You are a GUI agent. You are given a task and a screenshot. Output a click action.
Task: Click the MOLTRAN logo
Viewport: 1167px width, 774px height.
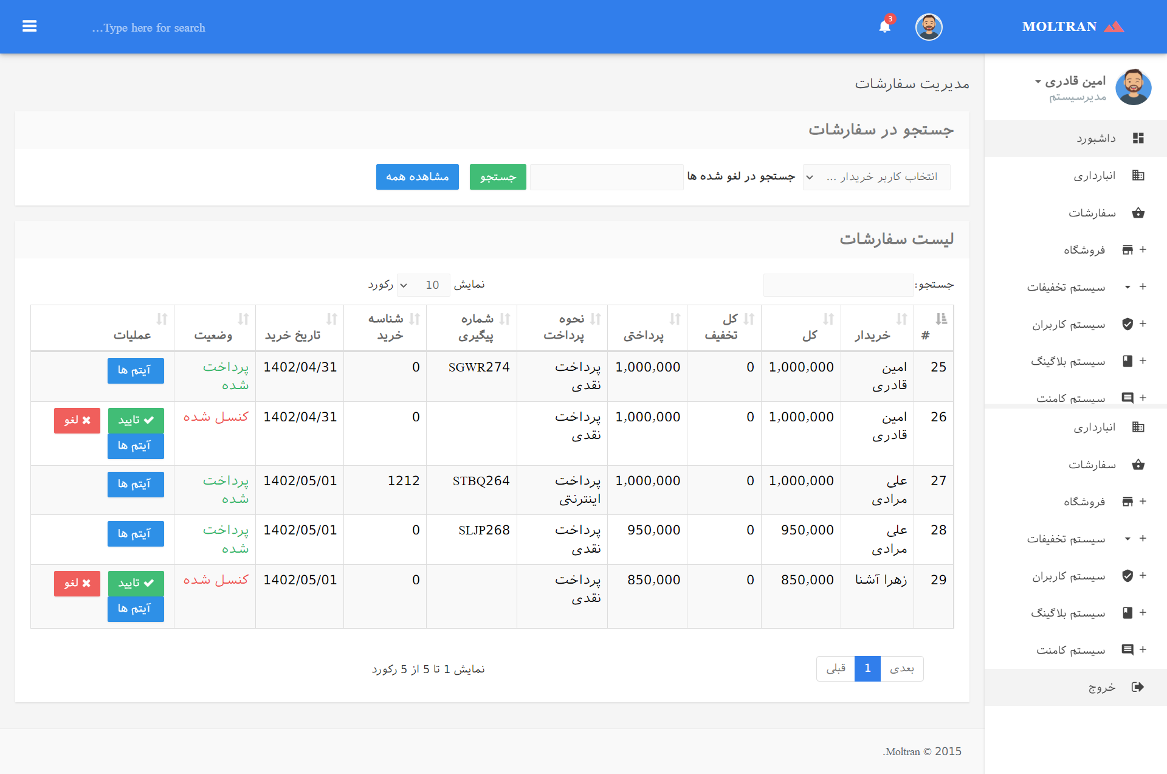click(x=1072, y=27)
